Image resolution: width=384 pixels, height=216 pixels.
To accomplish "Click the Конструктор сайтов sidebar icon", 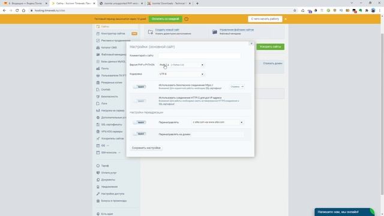I will tap(98, 34).
